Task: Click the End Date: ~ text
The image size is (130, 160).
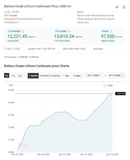Action: 99,49
